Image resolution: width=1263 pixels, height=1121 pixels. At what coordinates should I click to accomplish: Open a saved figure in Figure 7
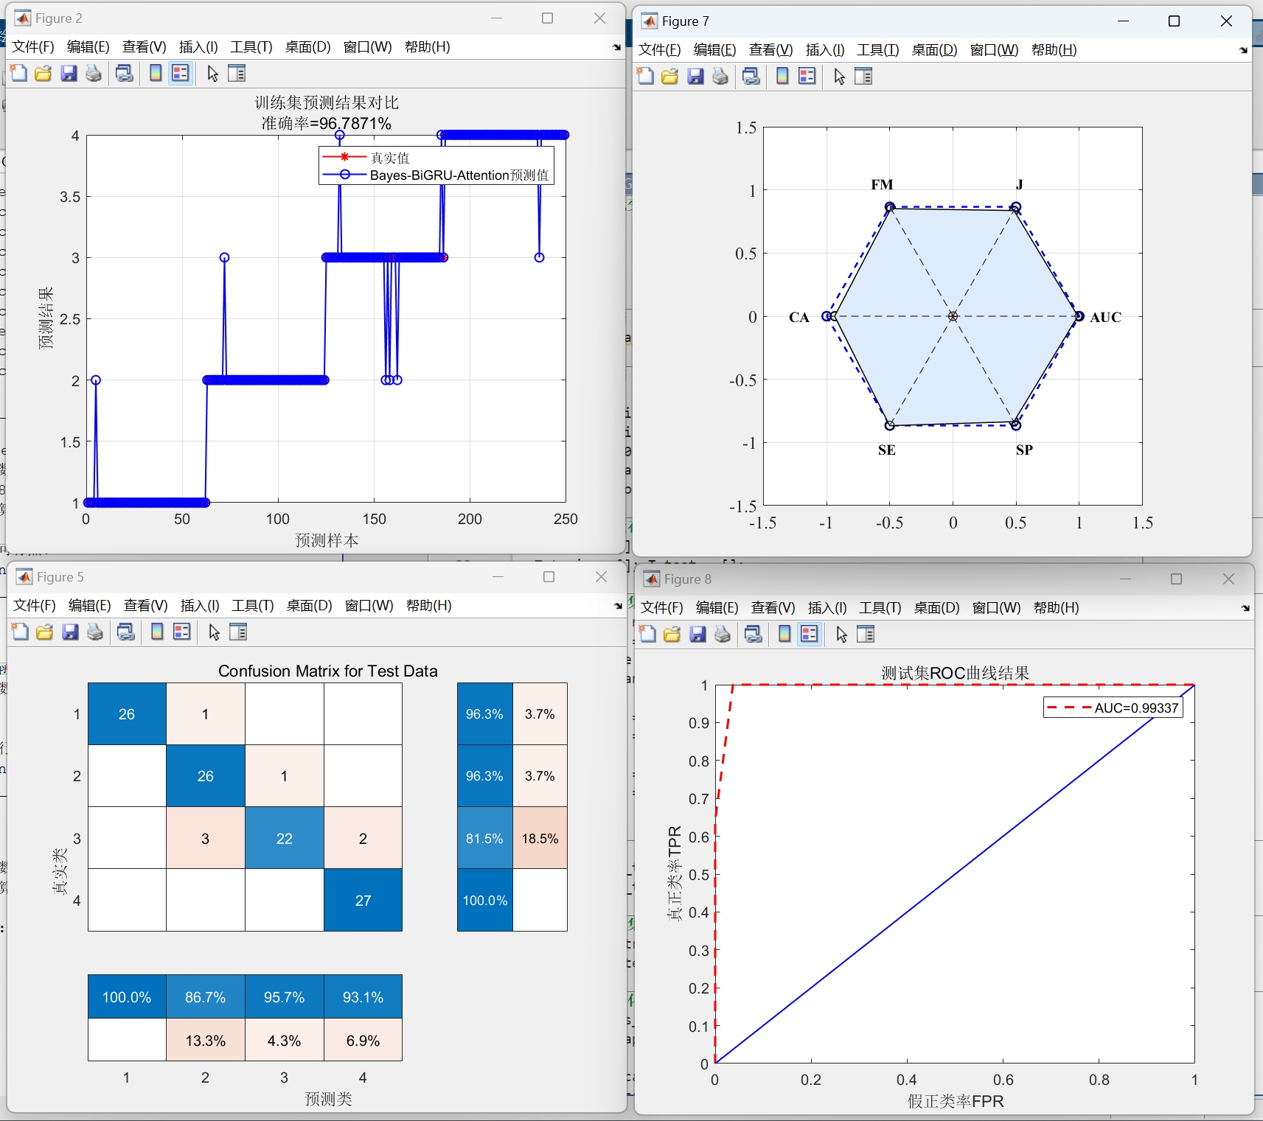tap(670, 76)
